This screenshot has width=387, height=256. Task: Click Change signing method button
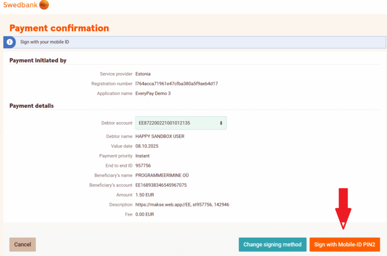[x=272, y=245]
